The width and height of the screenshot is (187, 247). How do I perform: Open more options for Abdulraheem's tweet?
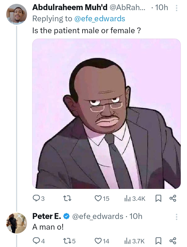177,8
